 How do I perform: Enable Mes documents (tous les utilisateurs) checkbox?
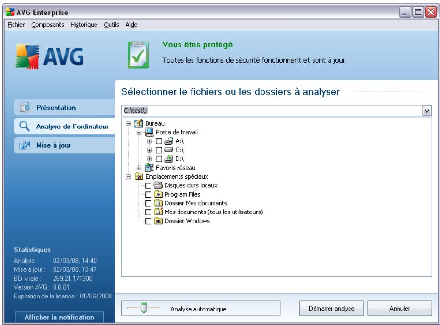click(x=149, y=212)
